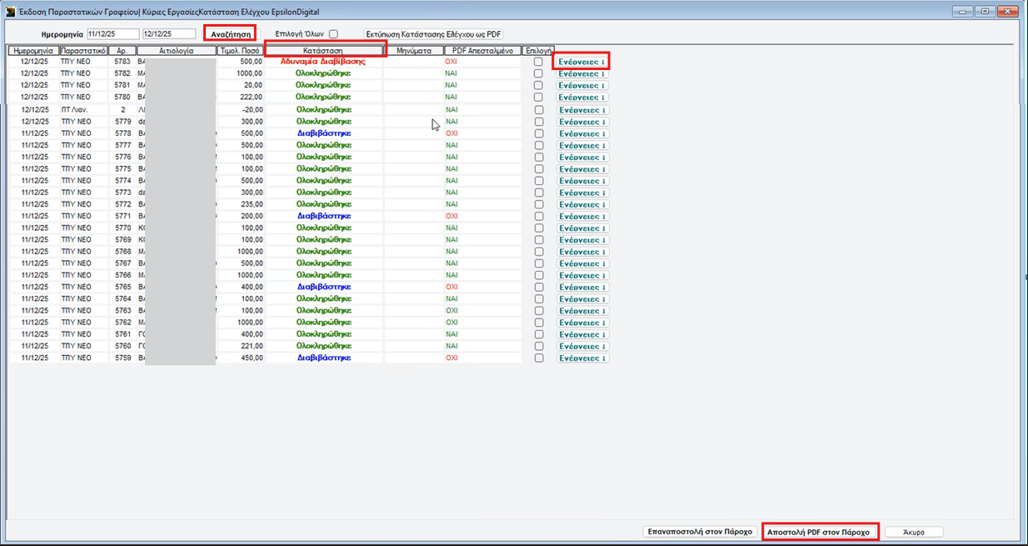
Task: Click the Κατάσταση column header
Action: [323, 51]
